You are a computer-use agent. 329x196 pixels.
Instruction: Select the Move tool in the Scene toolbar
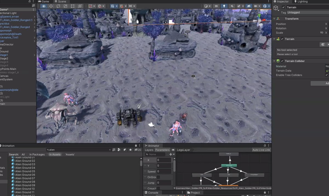point(51,6)
